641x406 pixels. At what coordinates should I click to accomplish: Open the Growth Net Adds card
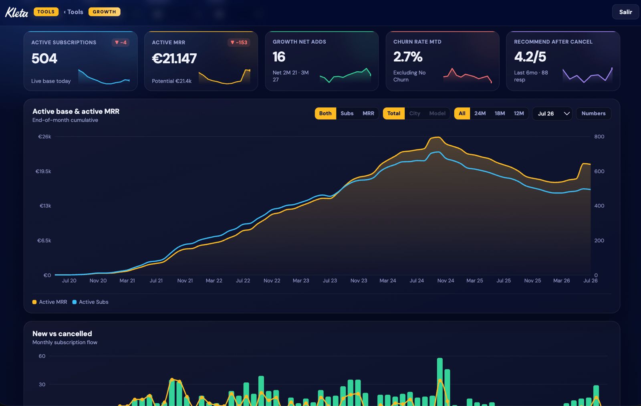point(322,61)
